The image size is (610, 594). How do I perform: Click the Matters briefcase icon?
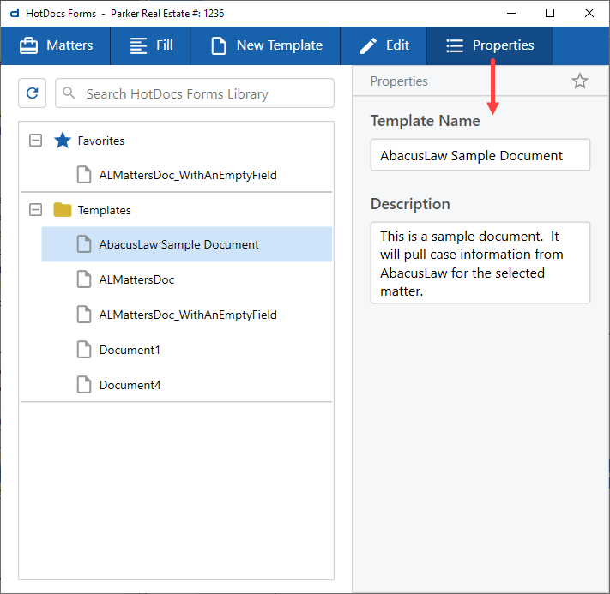coord(28,45)
